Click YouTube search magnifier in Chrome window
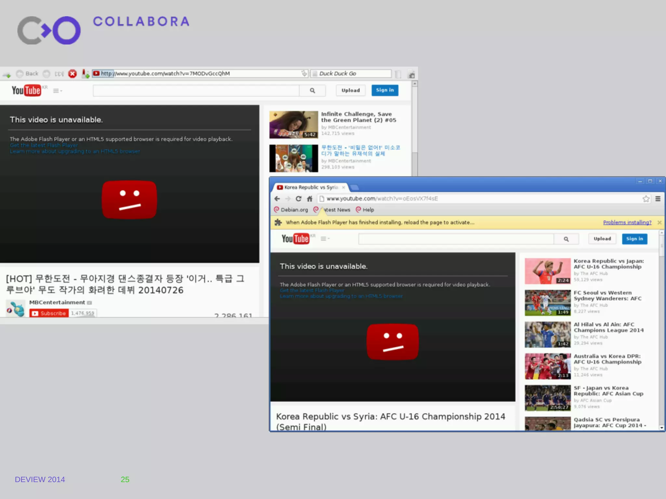666x499 pixels. click(x=566, y=239)
